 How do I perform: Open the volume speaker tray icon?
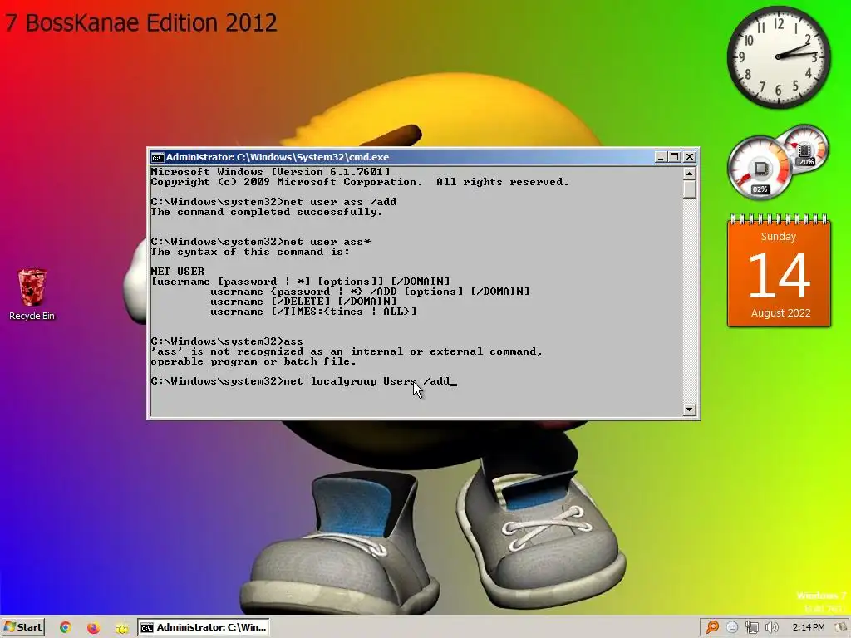pos(772,628)
